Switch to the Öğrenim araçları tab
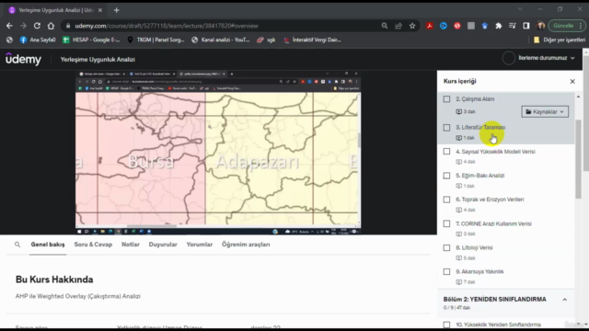This screenshot has width=589, height=331. click(x=246, y=245)
